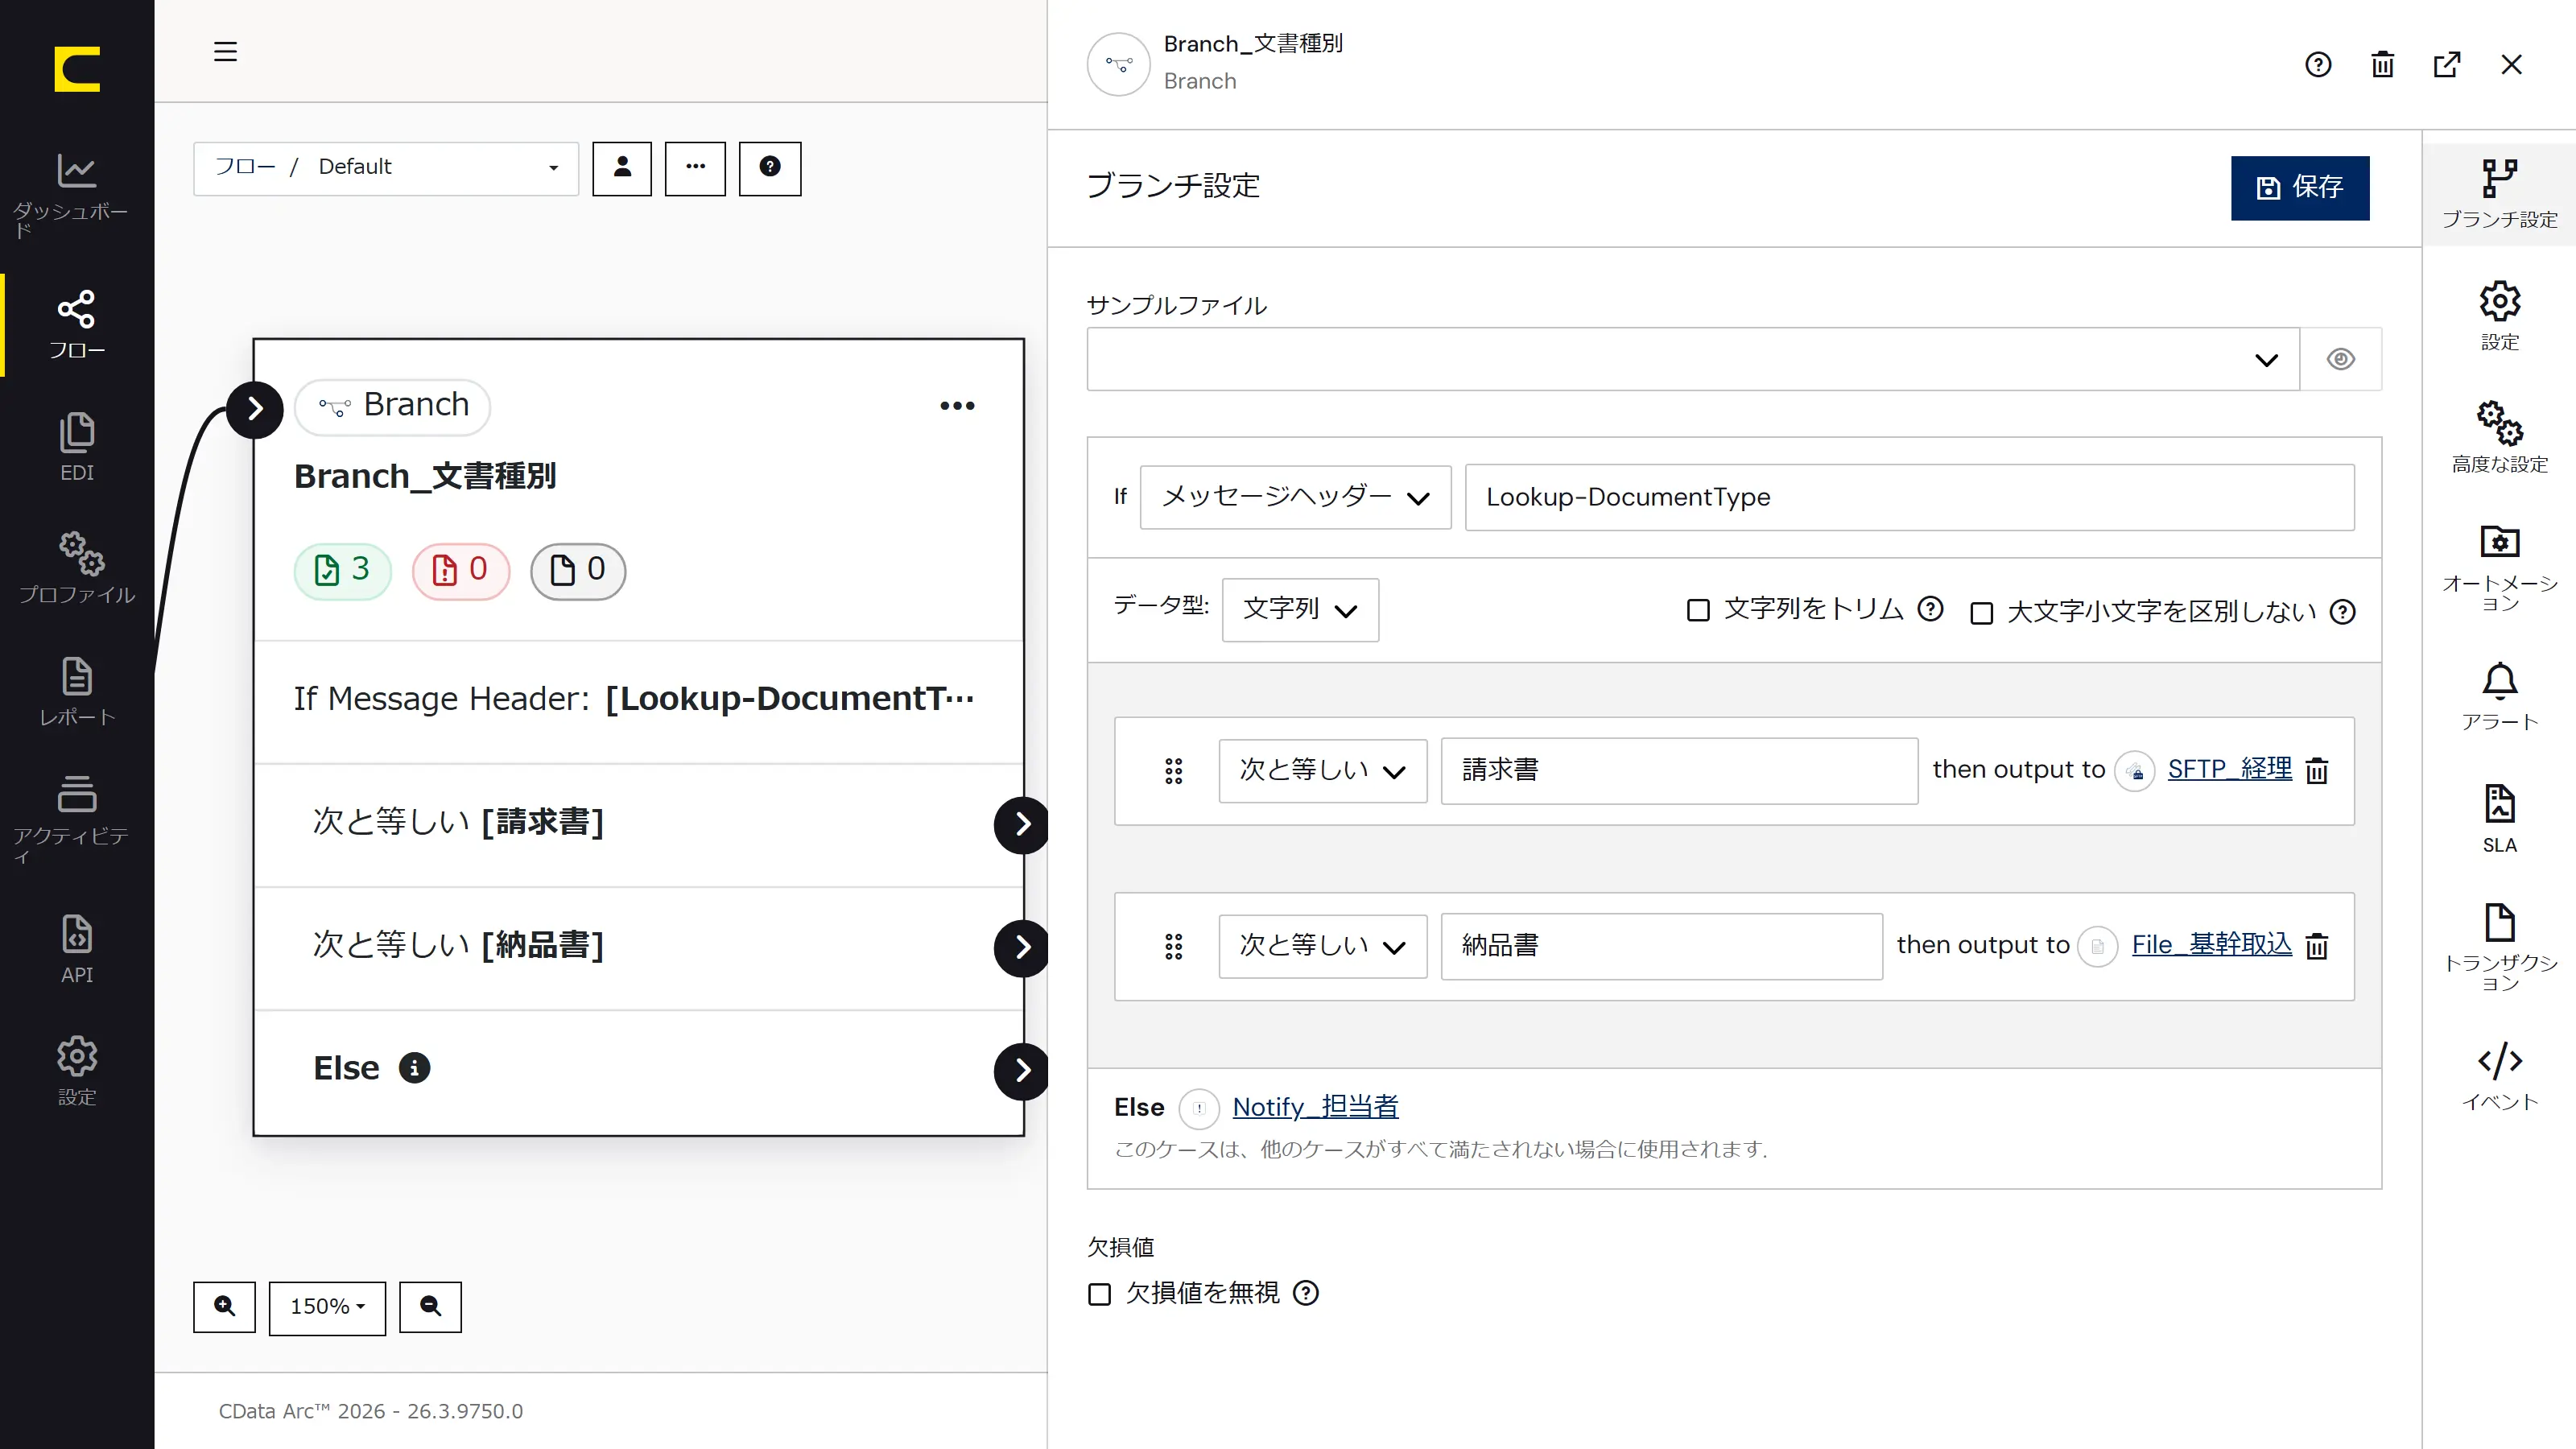Zoom out the flow canvas
The width and height of the screenshot is (2576, 1449).
click(431, 1307)
